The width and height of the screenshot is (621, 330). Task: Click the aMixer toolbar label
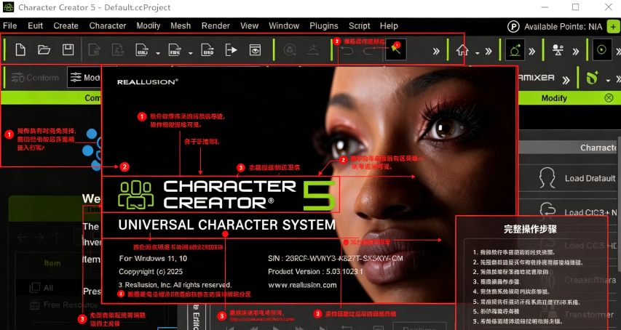coord(537,78)
